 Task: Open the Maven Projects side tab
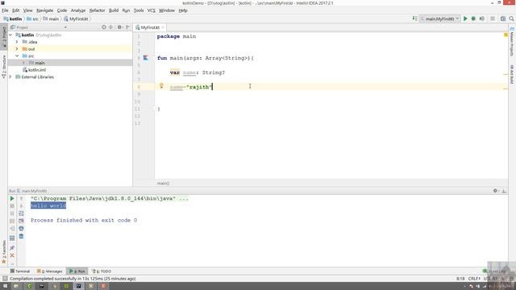click(x=512, y=42)
